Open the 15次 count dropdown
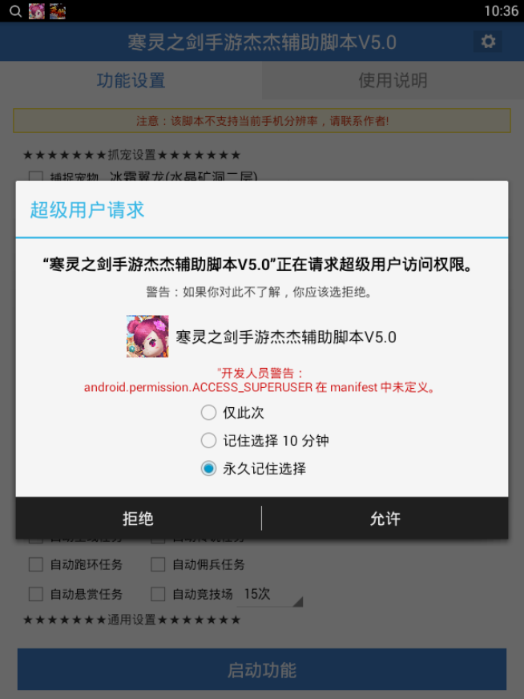524x699 pixels. click(x=270, y=595)
